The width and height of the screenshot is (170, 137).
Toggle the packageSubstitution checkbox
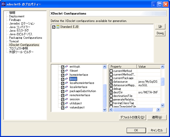[63, 91]
